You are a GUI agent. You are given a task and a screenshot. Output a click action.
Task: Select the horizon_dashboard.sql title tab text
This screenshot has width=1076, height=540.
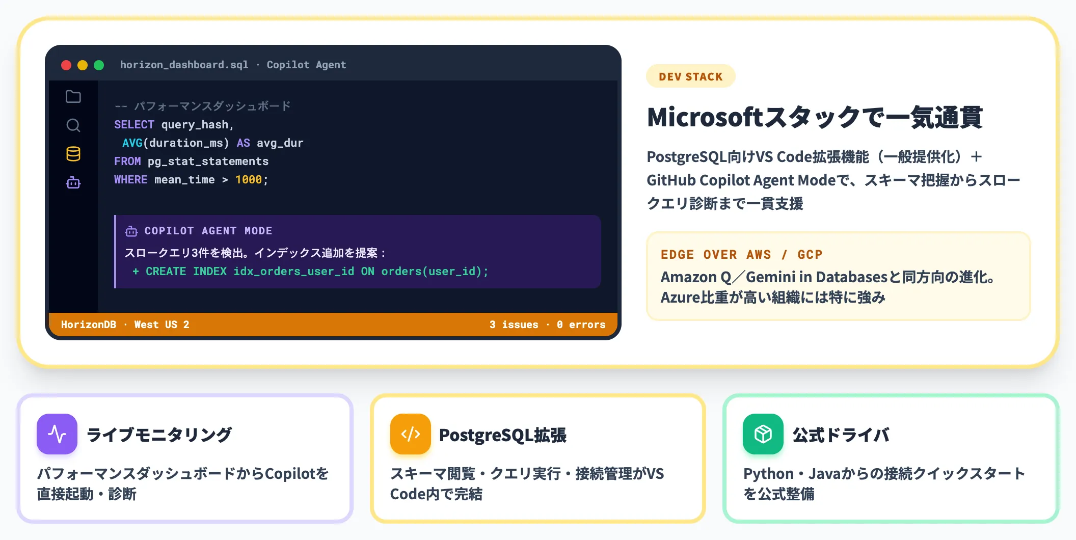click(x=184, y=65)
